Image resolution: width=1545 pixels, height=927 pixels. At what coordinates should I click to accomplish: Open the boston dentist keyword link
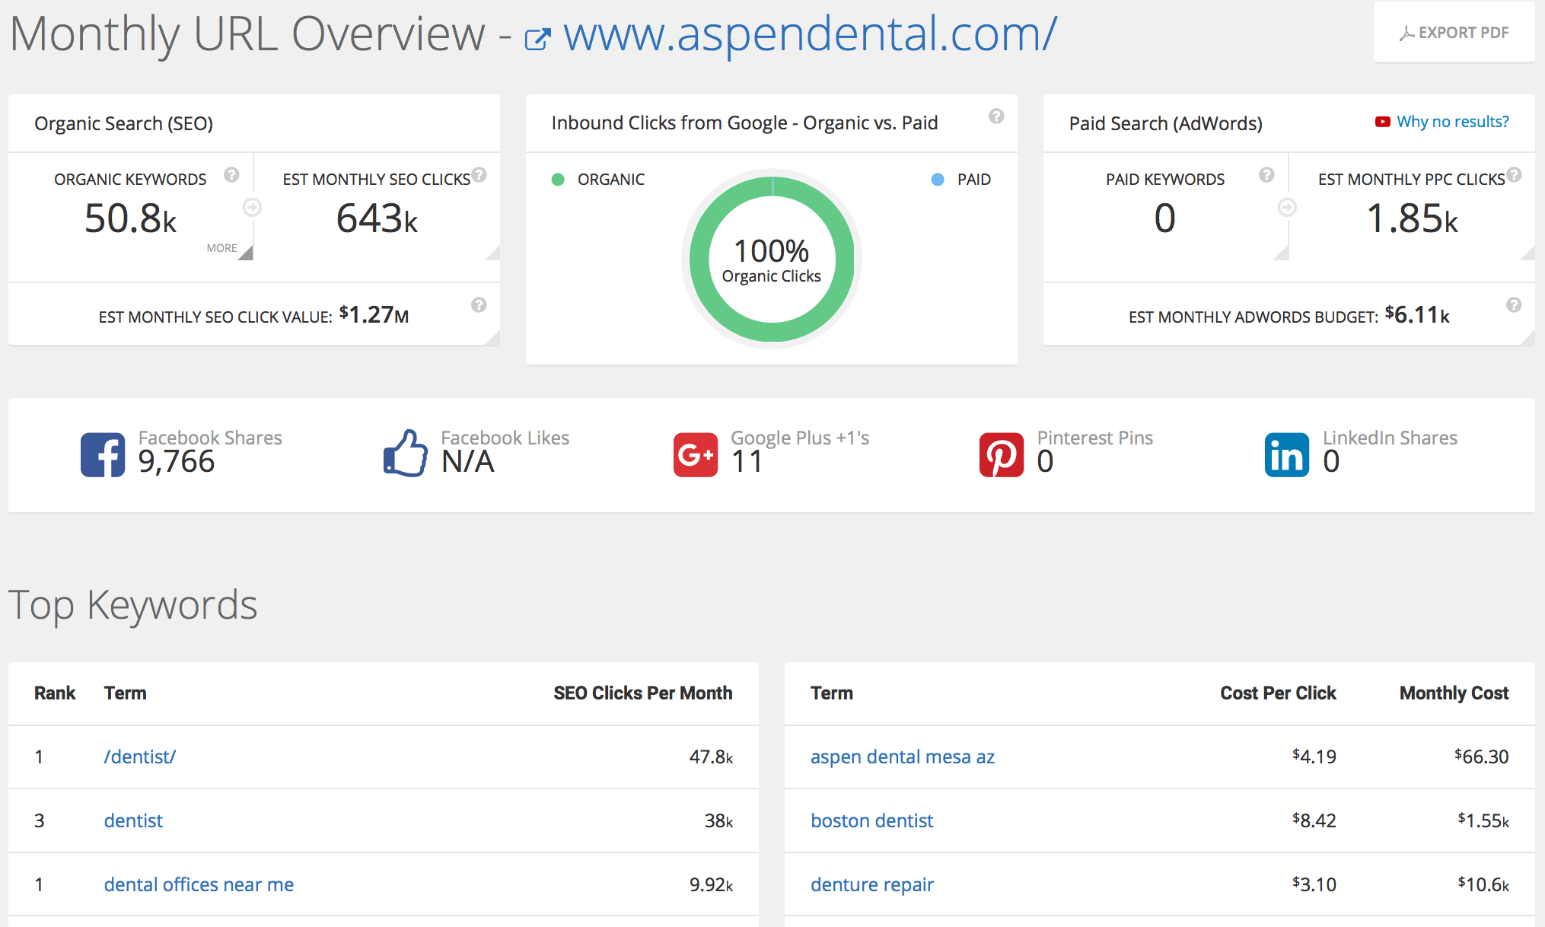[x=871, y=820]
